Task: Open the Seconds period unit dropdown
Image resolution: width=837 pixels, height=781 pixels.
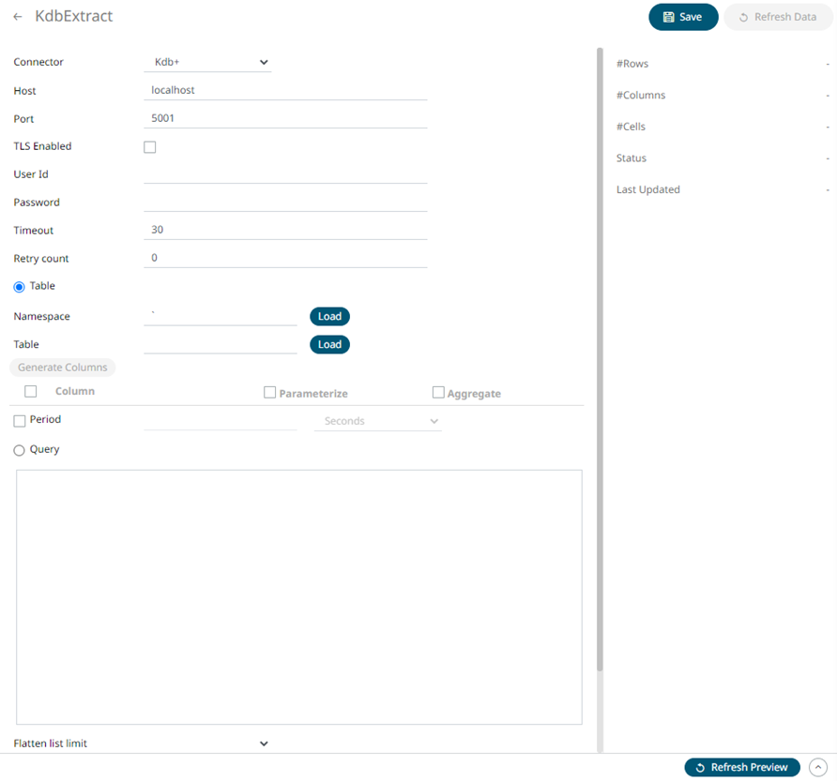Action: tap(378, 421)
